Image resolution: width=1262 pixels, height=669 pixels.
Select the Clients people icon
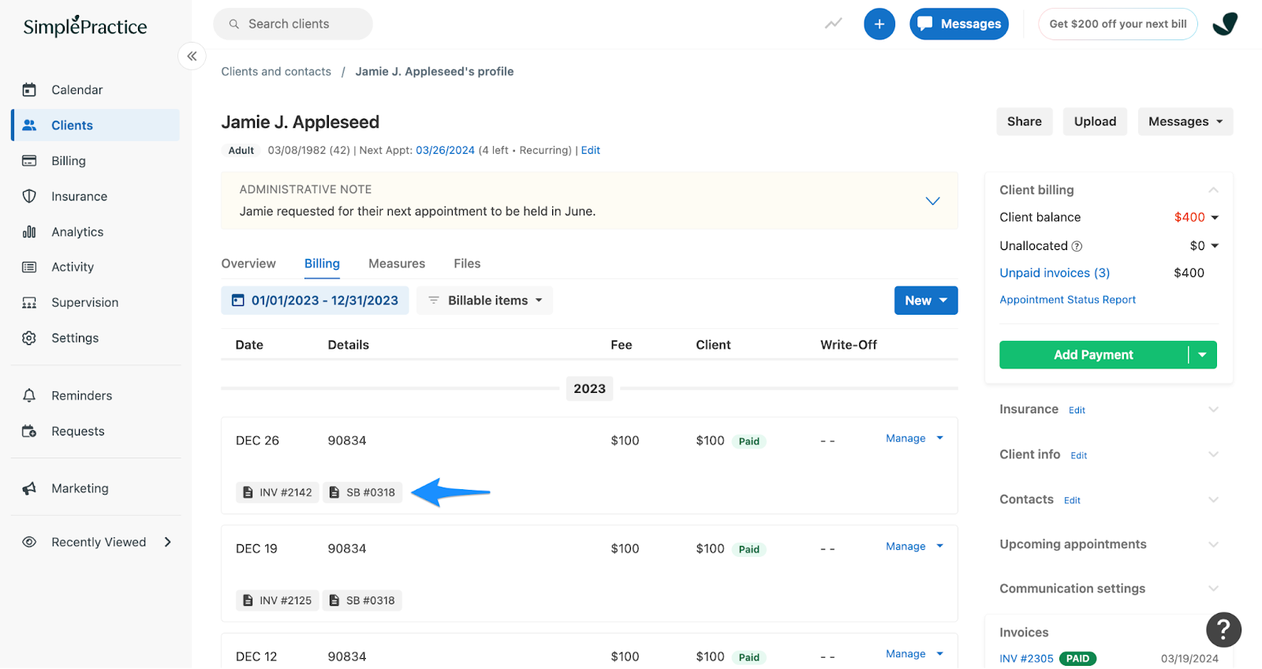[29, 125]
